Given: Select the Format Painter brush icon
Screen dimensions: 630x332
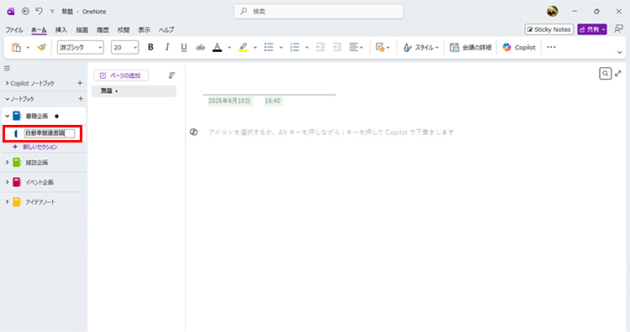Looking at the screenshot, I should [x=41, y=47].
